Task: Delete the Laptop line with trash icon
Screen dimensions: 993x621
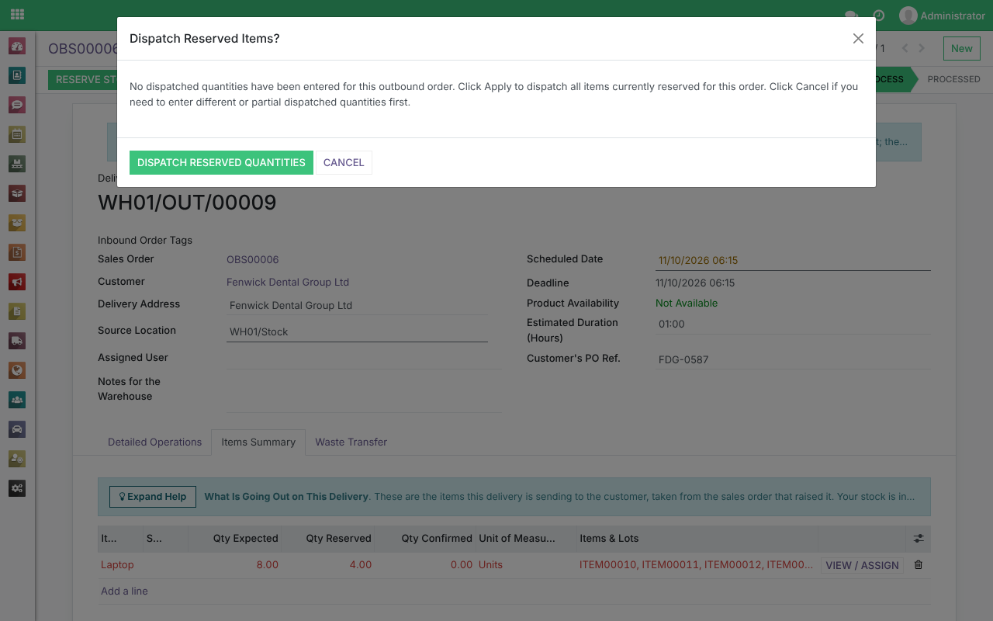Action: (x=919, y=565)
